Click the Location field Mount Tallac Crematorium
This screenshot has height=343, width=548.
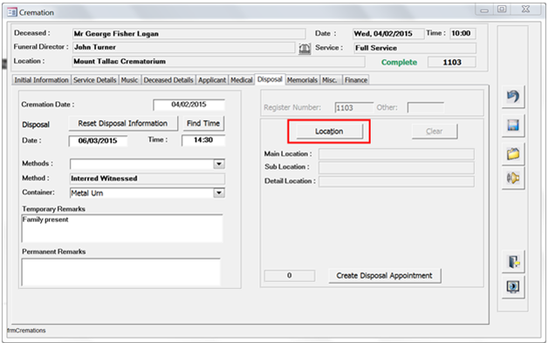click(x=219, y=62)
